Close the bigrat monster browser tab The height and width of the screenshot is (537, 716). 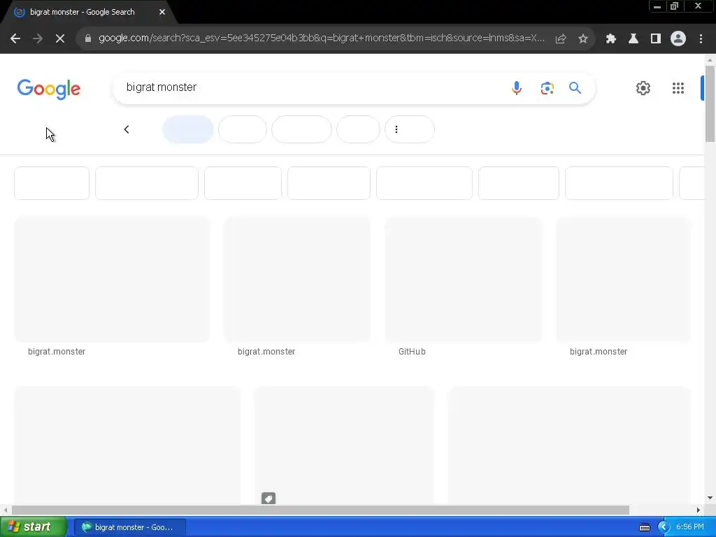pyautogui.click(x=162, y=13)
